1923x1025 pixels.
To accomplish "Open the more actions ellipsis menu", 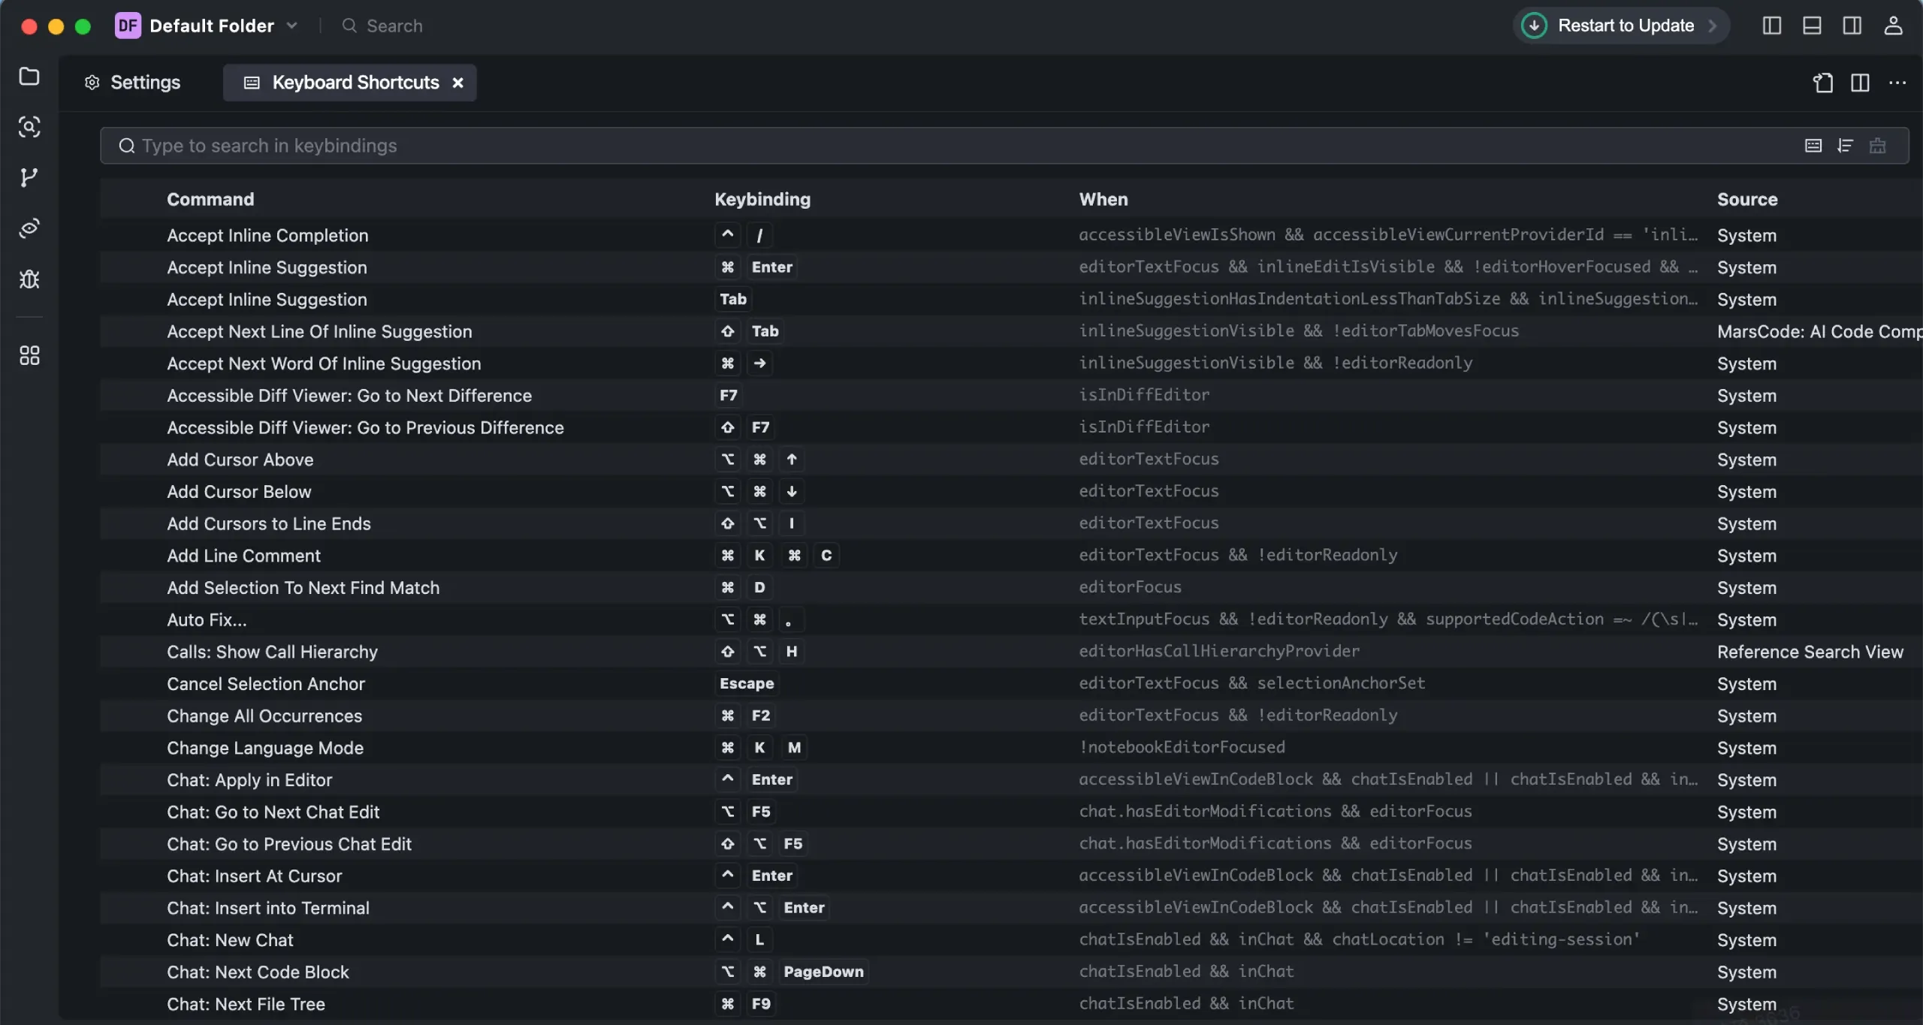I will 1897,83.
